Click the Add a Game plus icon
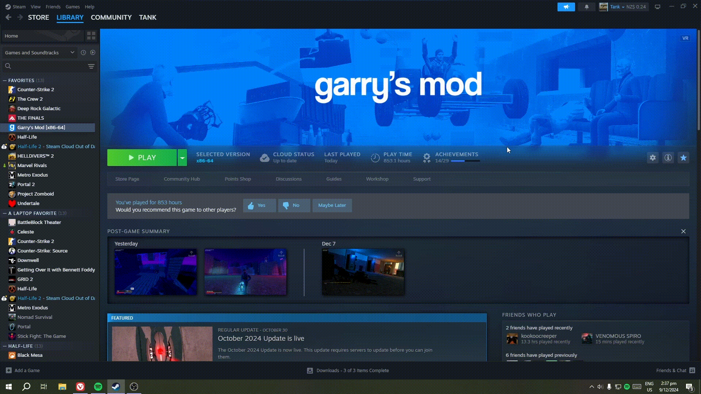Viewport: 701px width, 394px height. (9, 370)
